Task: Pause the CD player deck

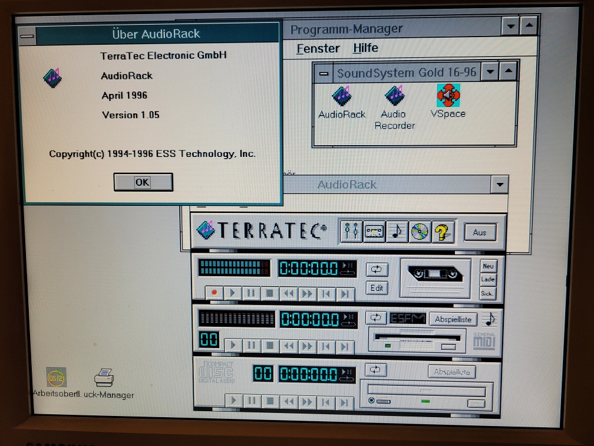Action: [252, 401]
